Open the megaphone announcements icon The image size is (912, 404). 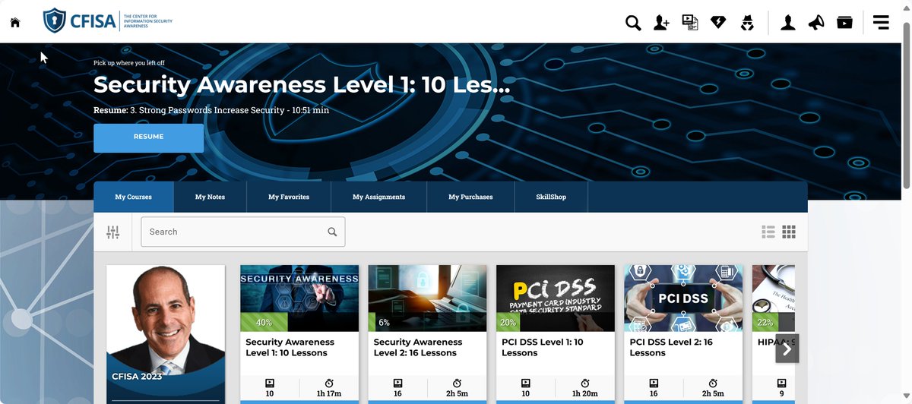(816, 23)
